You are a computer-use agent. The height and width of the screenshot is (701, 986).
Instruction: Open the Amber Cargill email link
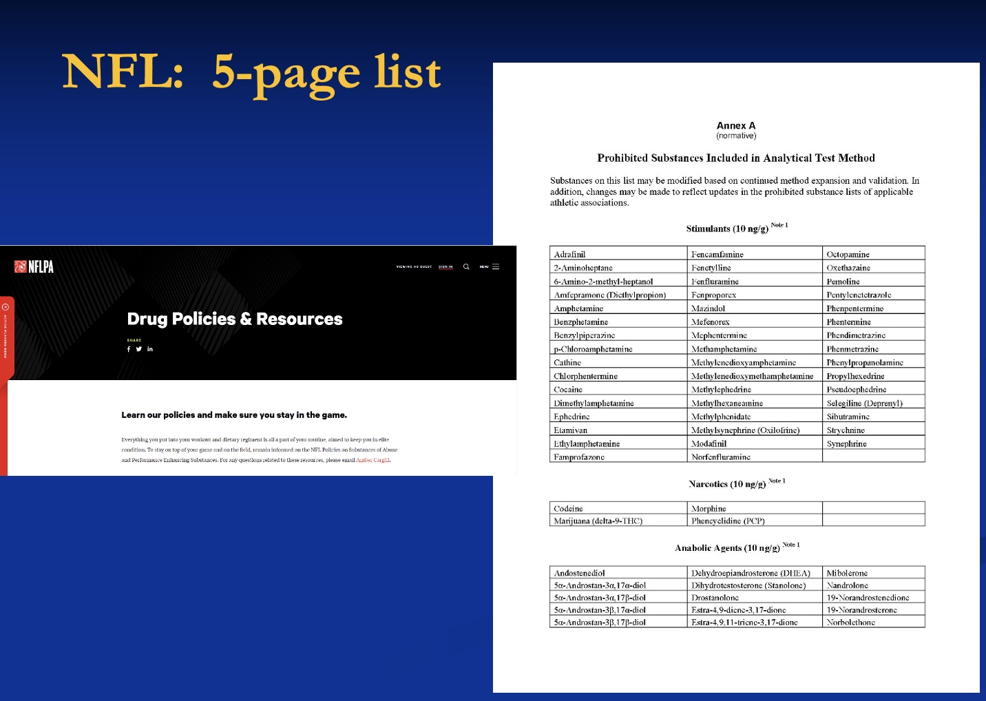(373, 460)
